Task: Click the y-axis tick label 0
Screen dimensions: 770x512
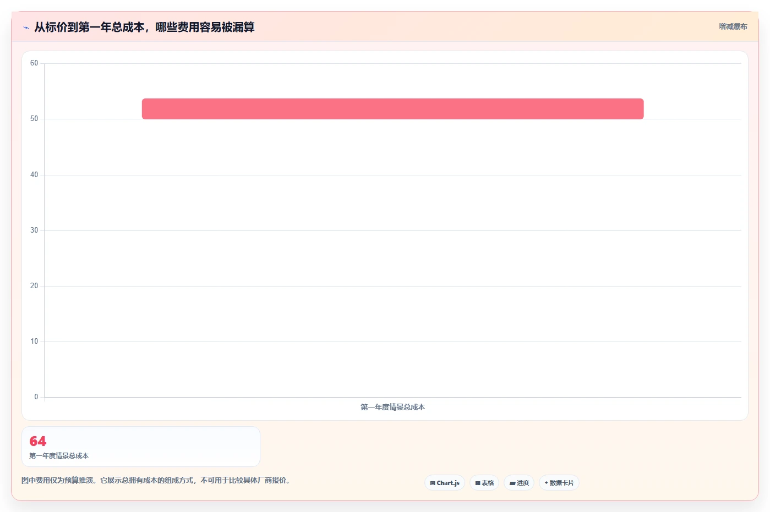Action: click(x=36, y=397)
